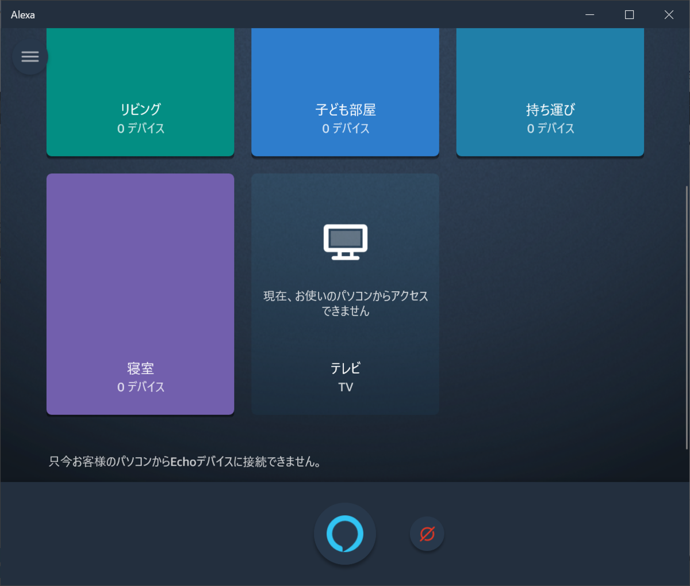Viewport: 690px width, 586px height.
Task: Open the 持ち運び group card
Action: 550,92
